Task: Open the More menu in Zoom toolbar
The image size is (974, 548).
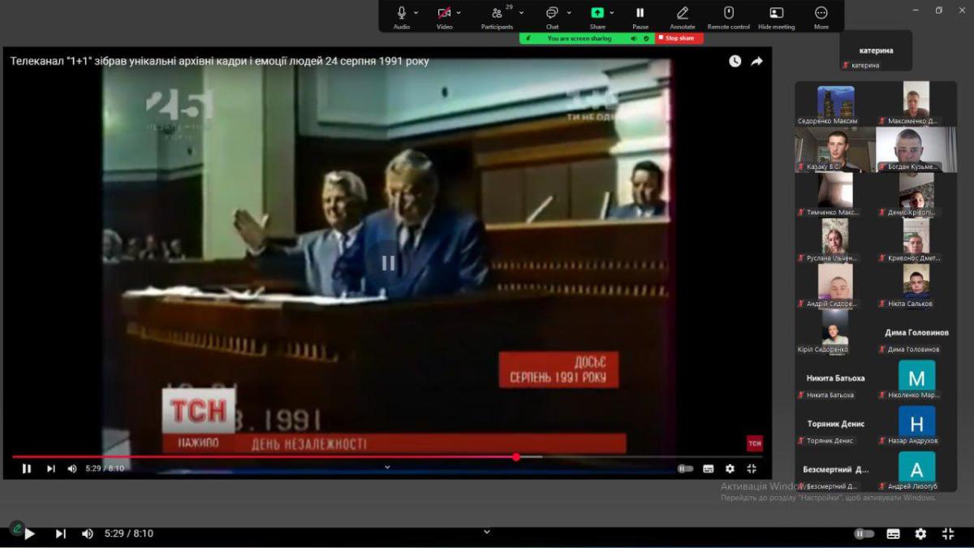Action: pyautogui.click(x=821, y=14)
